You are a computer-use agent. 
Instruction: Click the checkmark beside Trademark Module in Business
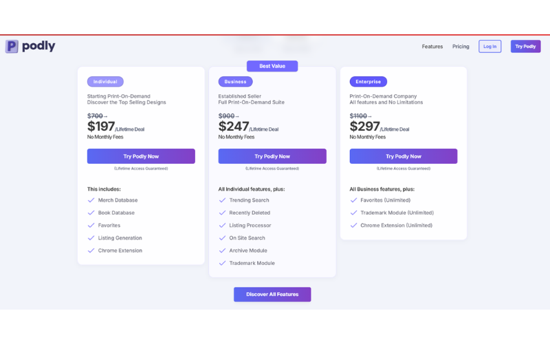point(222,264)
